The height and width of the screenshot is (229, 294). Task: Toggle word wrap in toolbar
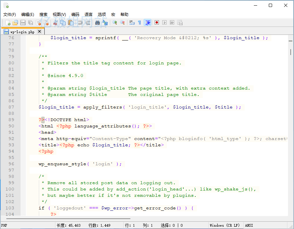pyautogui.click(x=132, y=23)
